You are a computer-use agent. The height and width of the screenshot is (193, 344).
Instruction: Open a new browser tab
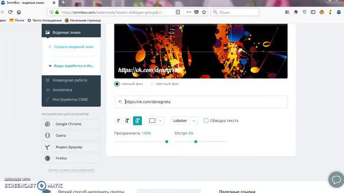click(63, 2)
